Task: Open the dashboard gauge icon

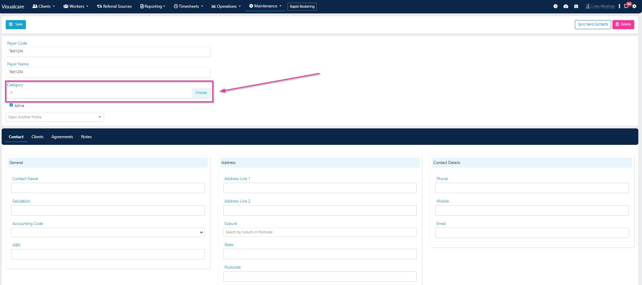Action: point(566,6)
